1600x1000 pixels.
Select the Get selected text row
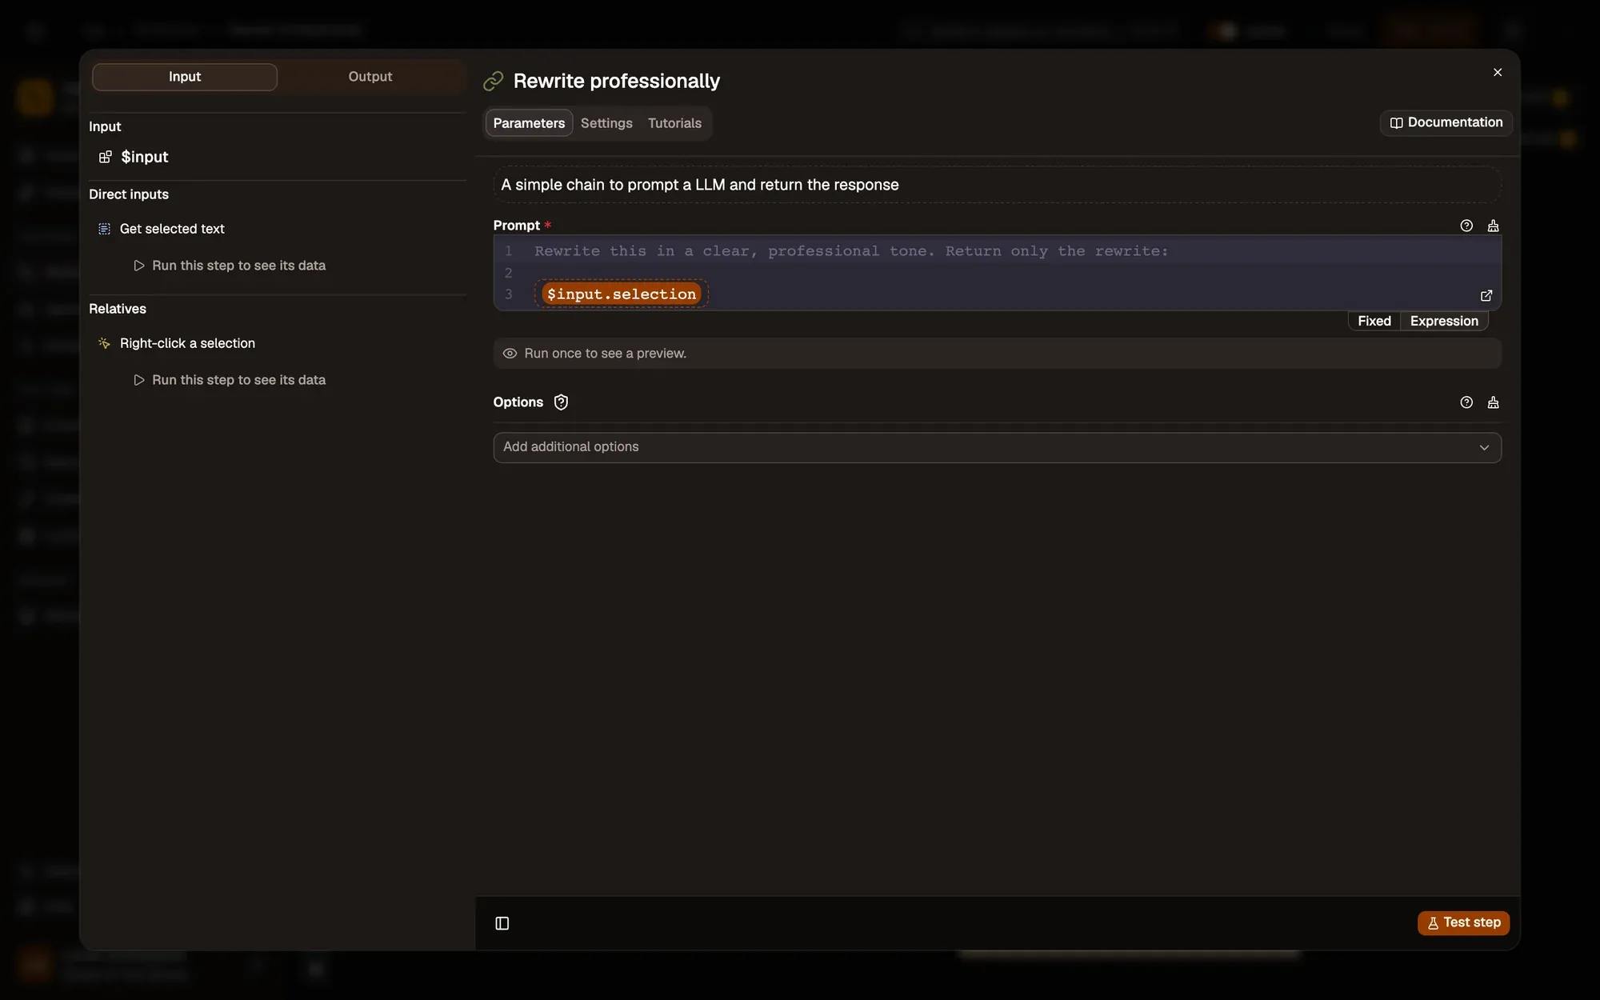[172, 229]
